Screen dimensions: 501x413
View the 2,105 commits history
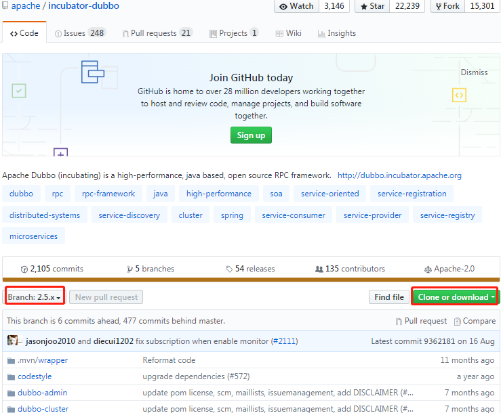point(52,269)
